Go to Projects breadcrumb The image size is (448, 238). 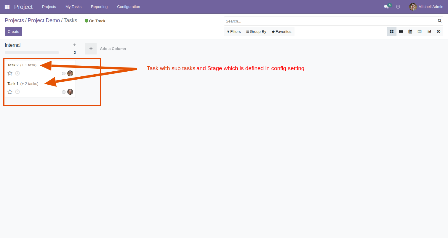[14, 20]
